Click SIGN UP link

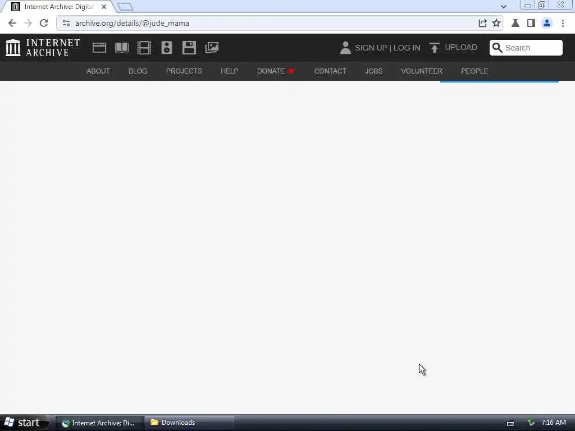point(371,48)
